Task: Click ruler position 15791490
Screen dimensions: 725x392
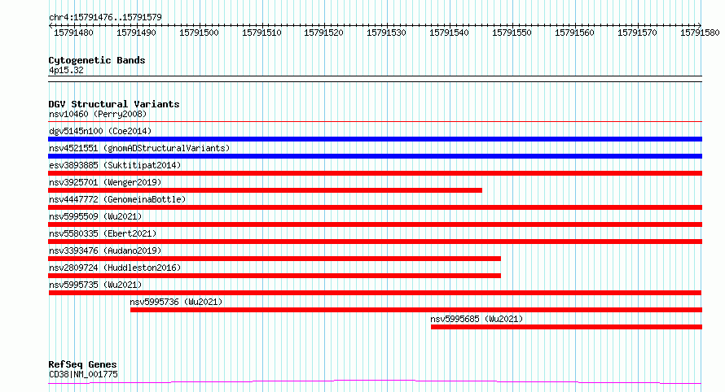Action: (x=136, y=33)
